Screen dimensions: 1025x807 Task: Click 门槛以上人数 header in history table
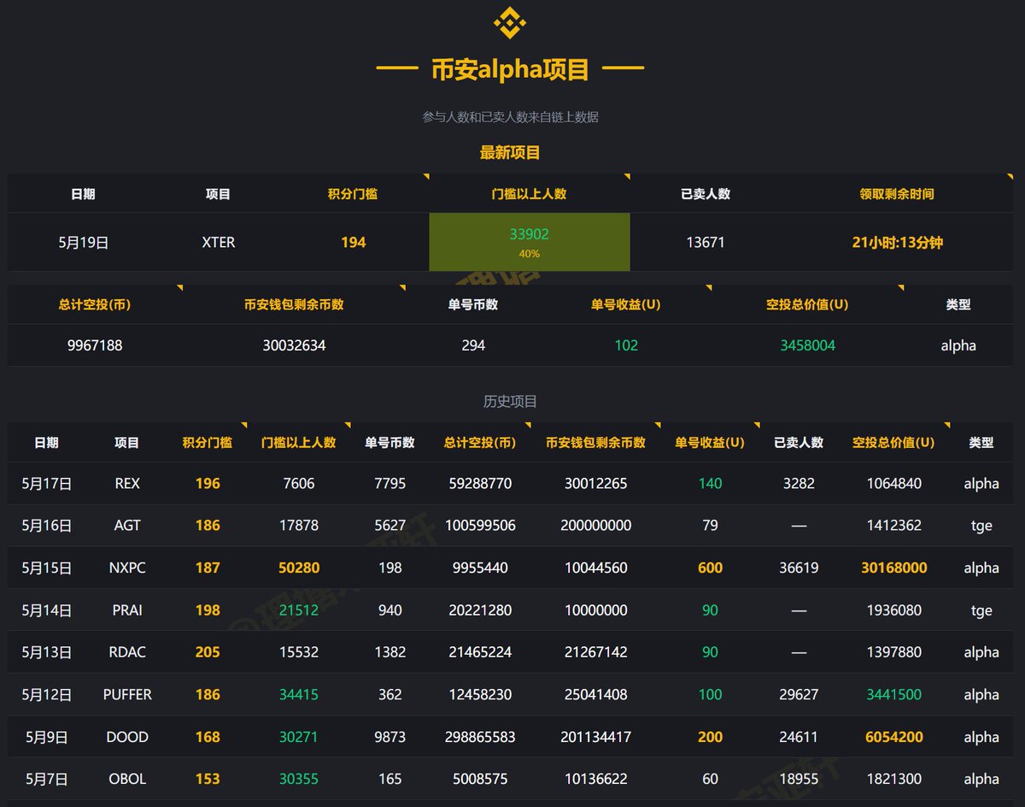point(299,443)
